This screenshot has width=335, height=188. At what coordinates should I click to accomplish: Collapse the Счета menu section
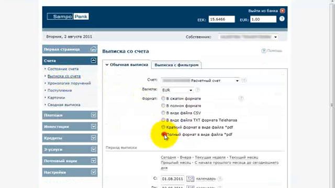tap(93, 61)
